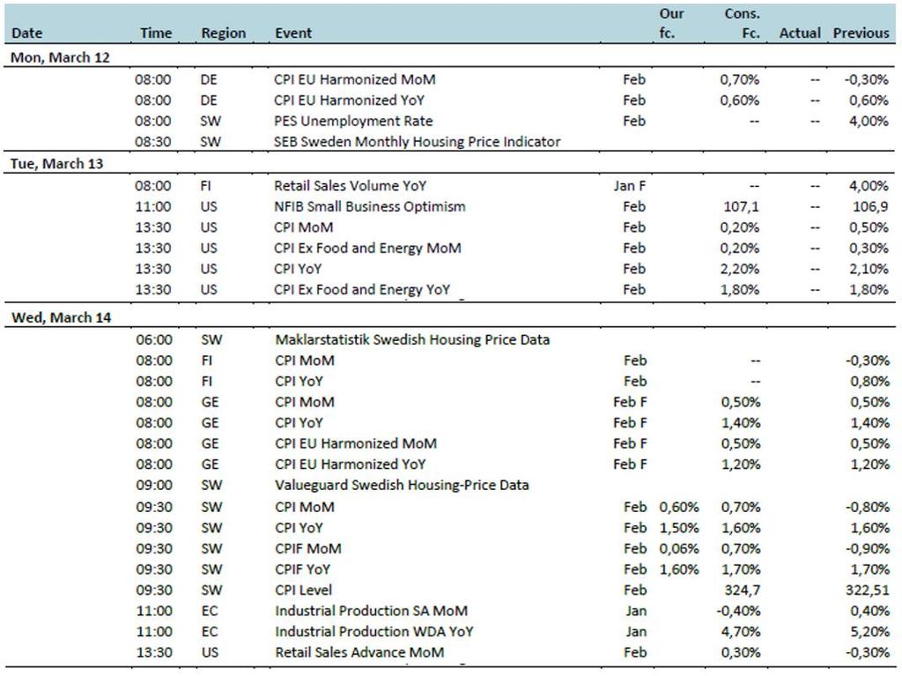The height and width of the screenshot is (676, 902).
Task: Click Retail Sales Advance MoM event
Action: [359, 652]
